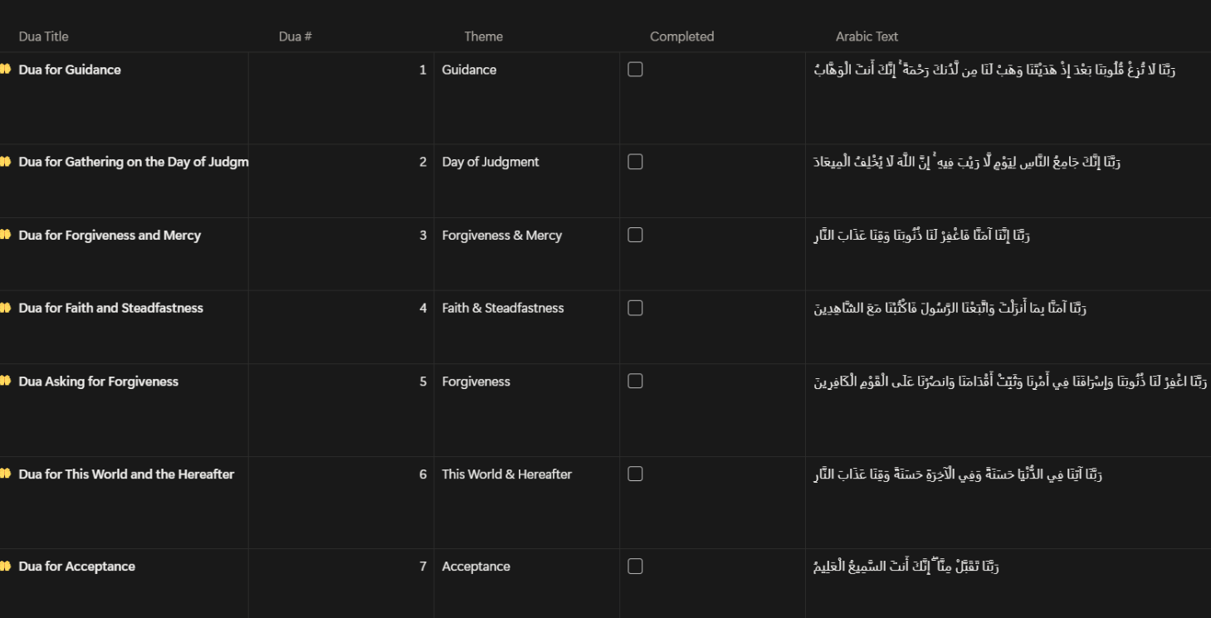Toggle the Completed checkbox for Dua number 5

tap(635, 382)
